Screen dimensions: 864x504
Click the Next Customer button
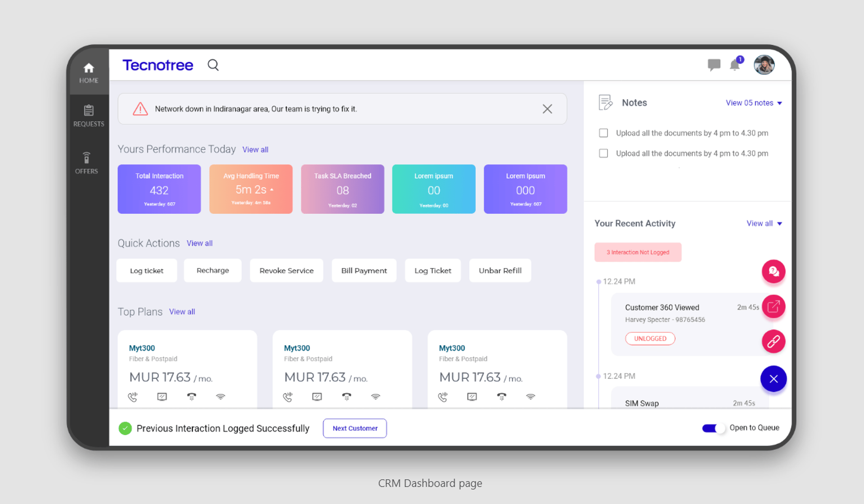(355, 428)
